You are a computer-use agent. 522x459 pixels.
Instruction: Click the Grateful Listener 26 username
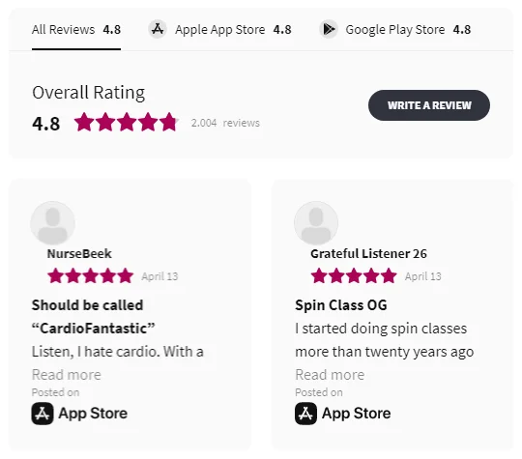tap(368, 253)
